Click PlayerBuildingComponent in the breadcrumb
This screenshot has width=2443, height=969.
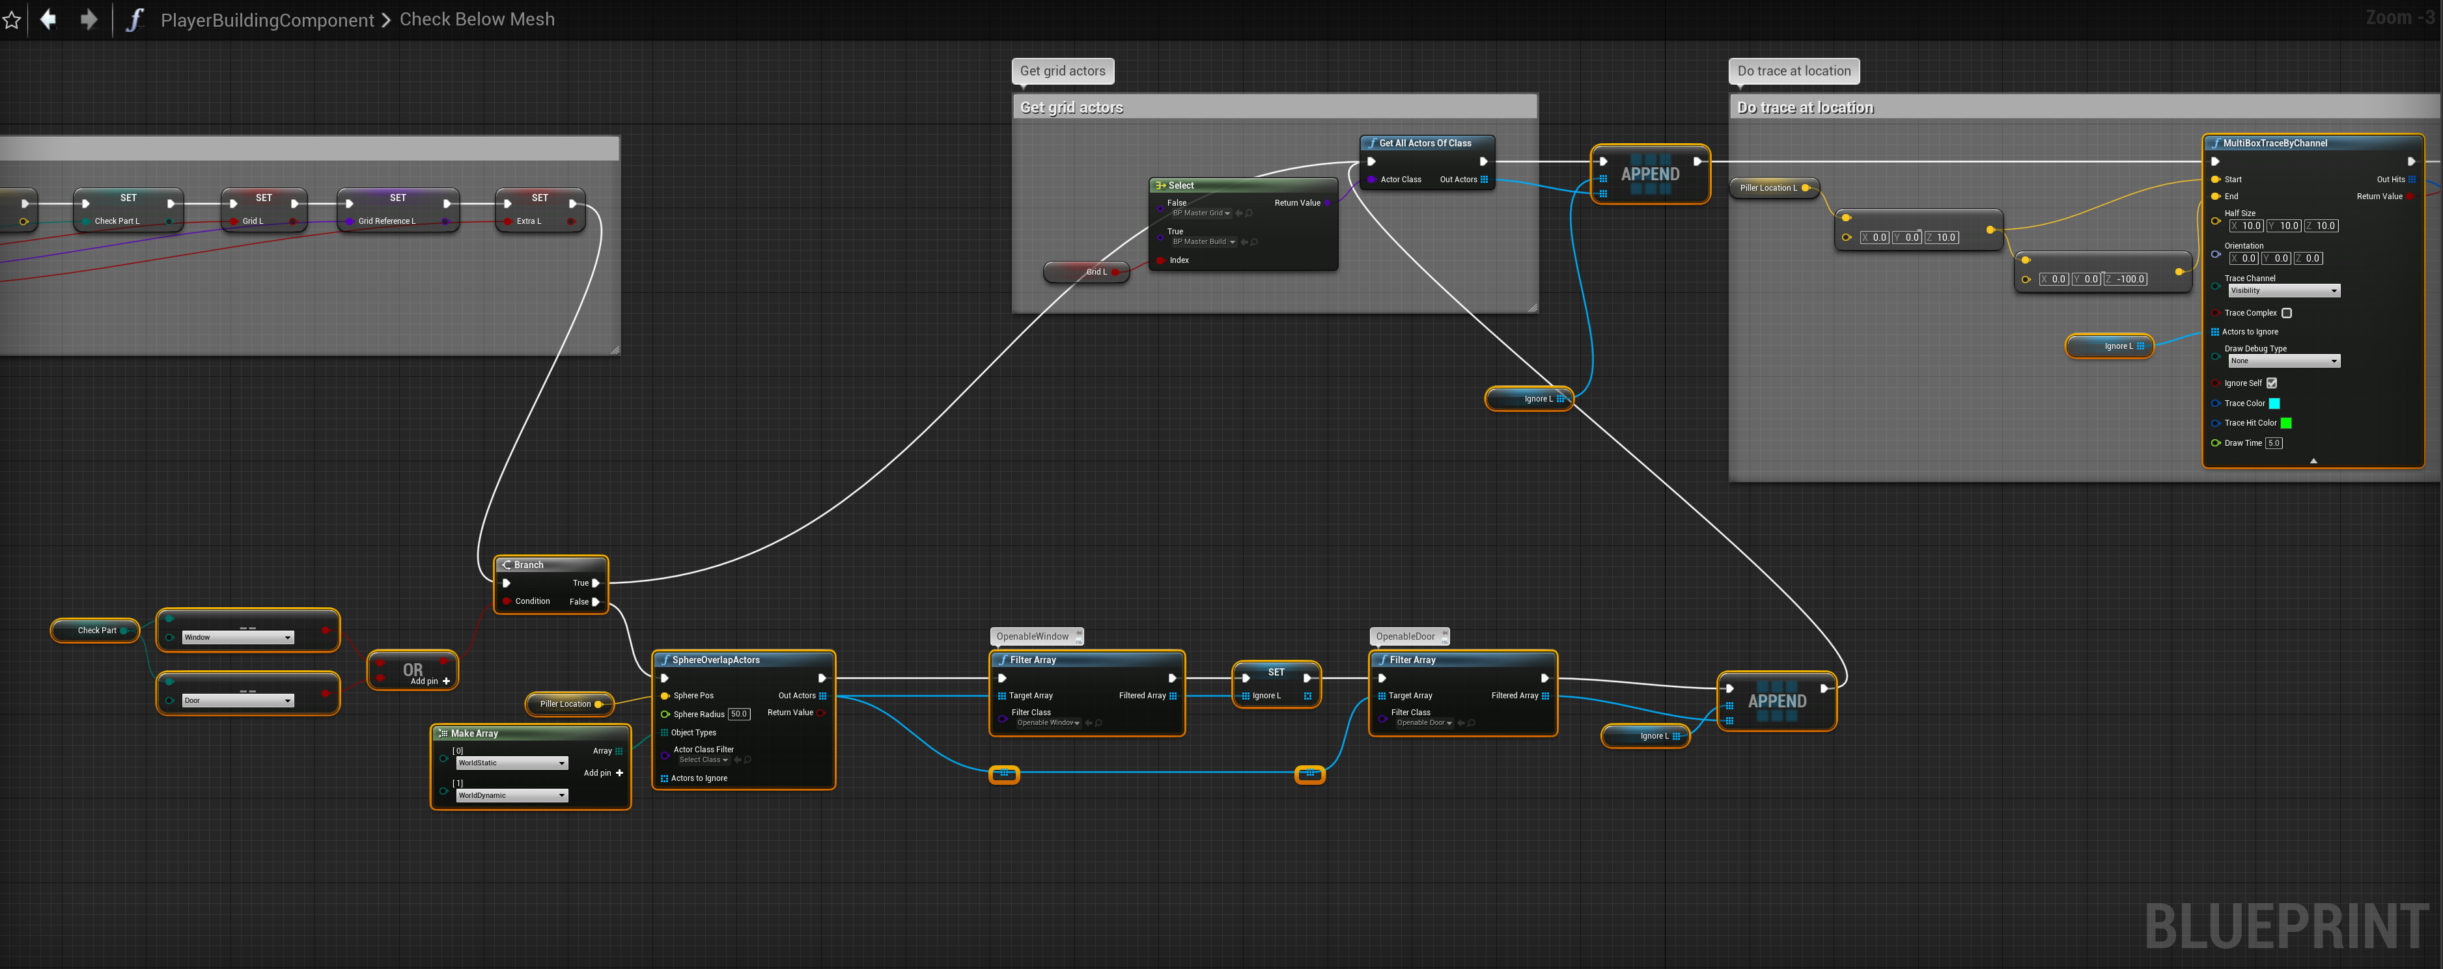(x=266, y=20)
